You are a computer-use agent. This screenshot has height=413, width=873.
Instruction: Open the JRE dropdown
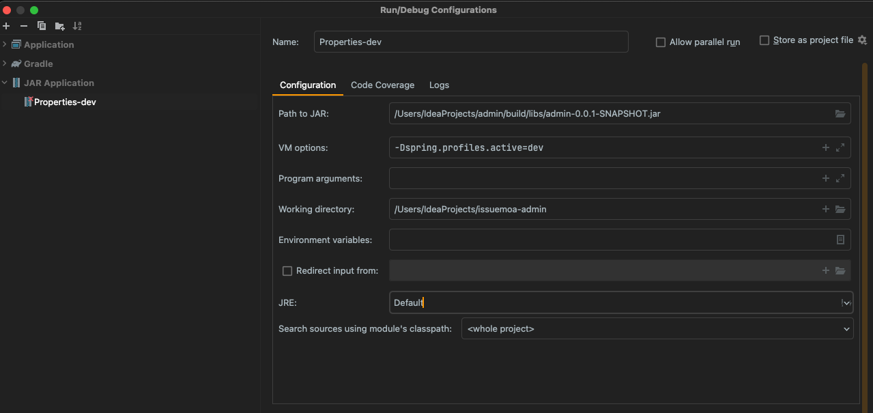click(846, 302)
